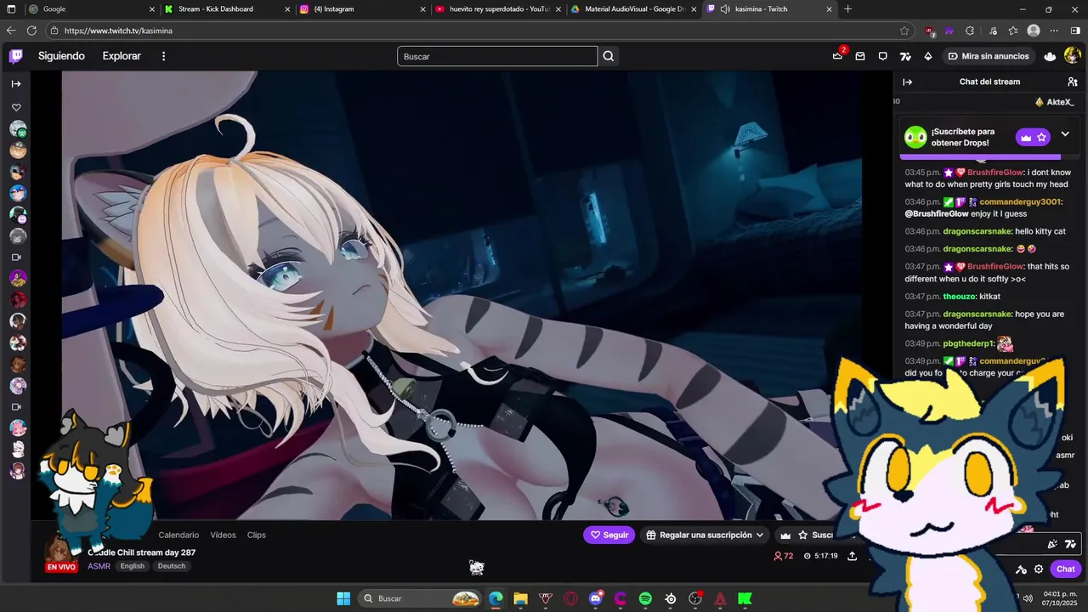1088x612 pixels.
Task: Click pbgthederp1 username in chat
Action: coord(968,344)
